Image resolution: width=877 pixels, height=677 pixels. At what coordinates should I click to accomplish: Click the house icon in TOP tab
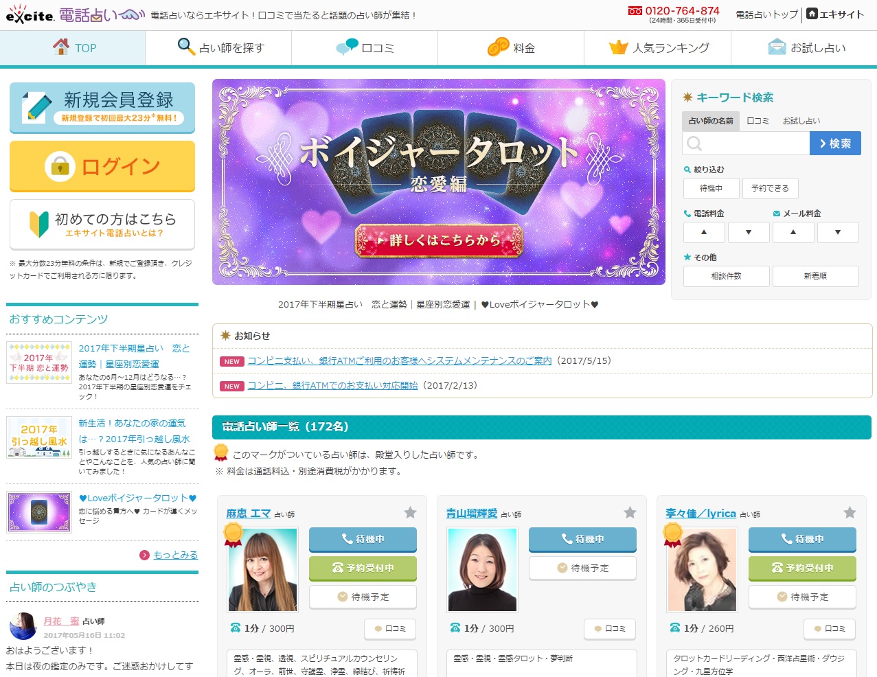pos(61,47)
